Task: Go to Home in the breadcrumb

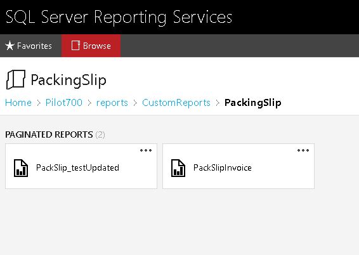Action: click(18, 103)
